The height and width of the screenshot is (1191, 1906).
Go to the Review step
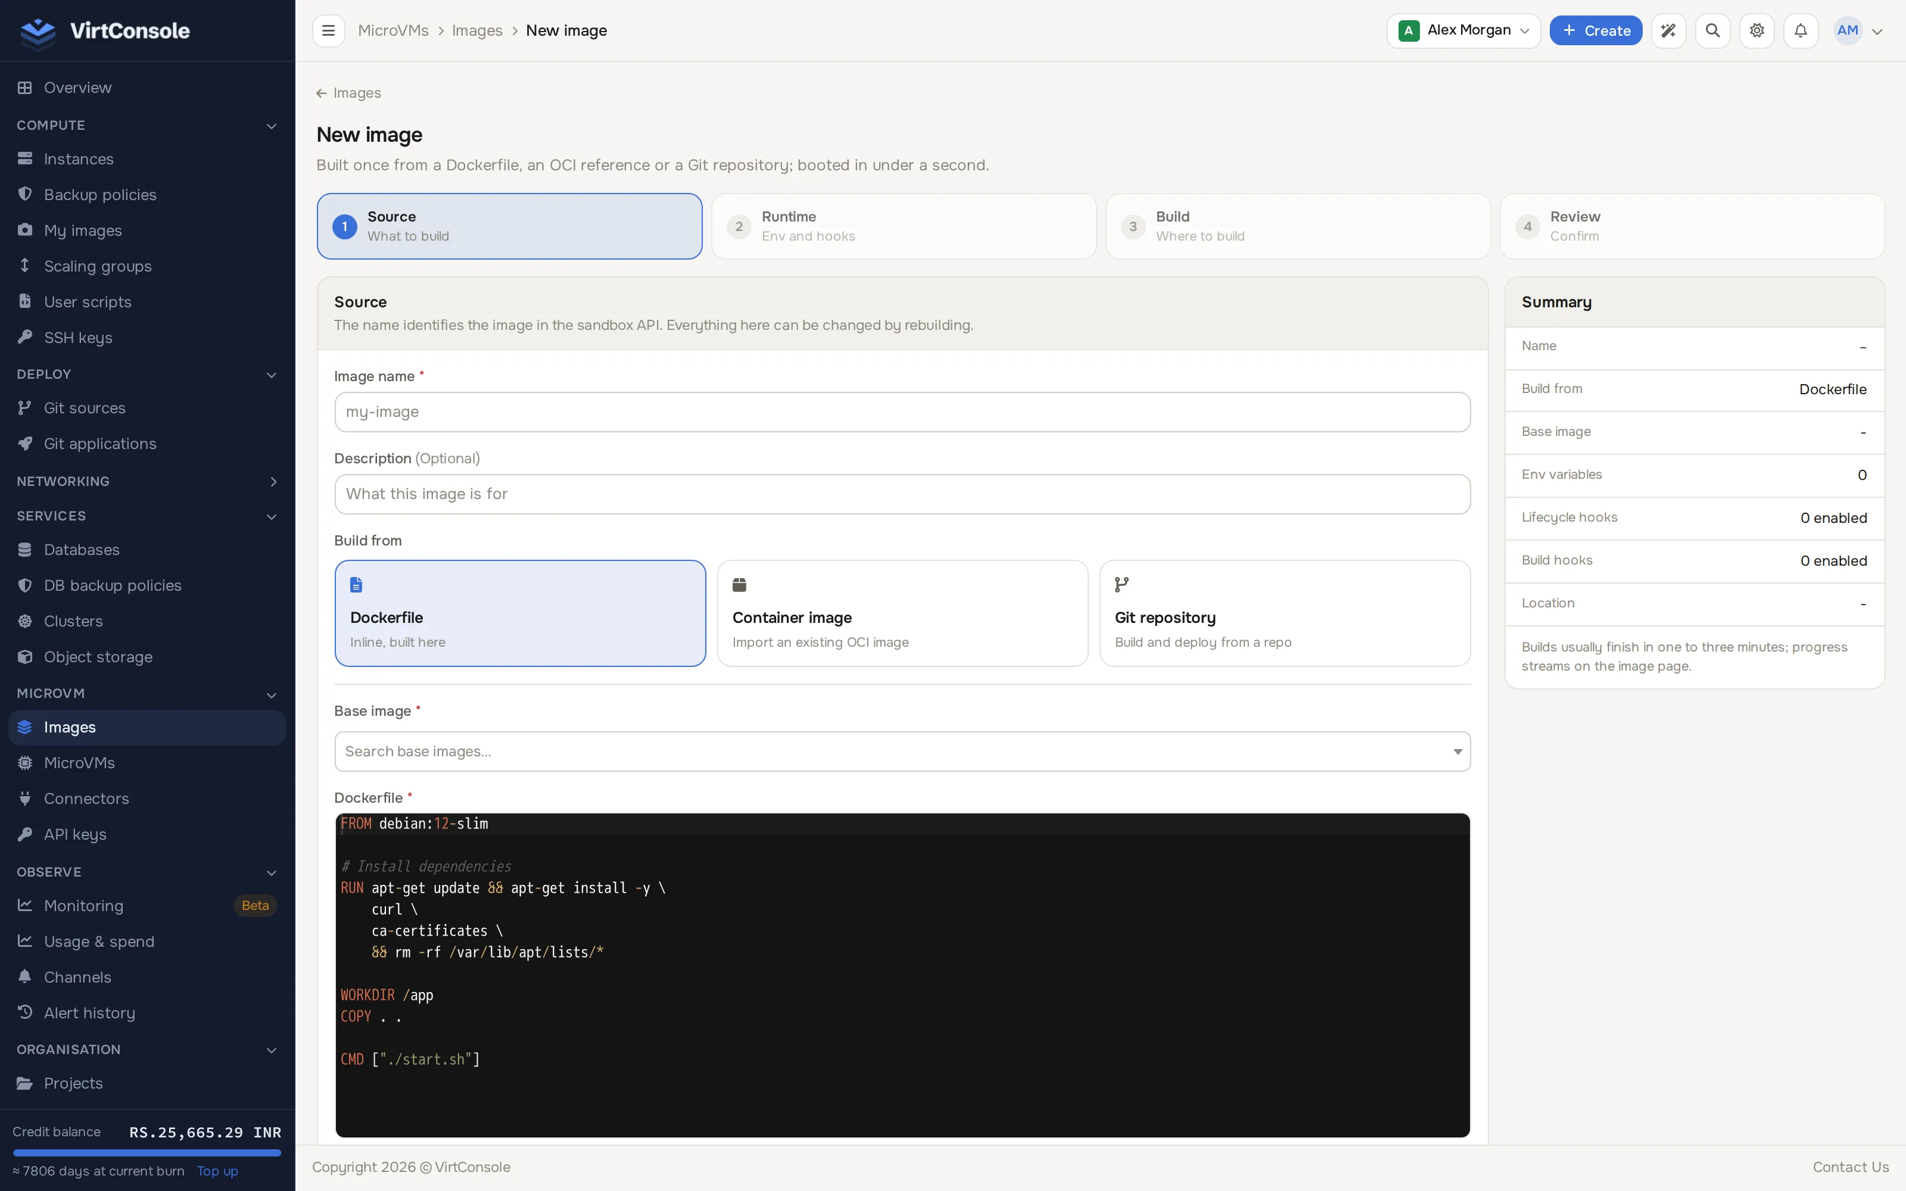(x=1693, y=226)
